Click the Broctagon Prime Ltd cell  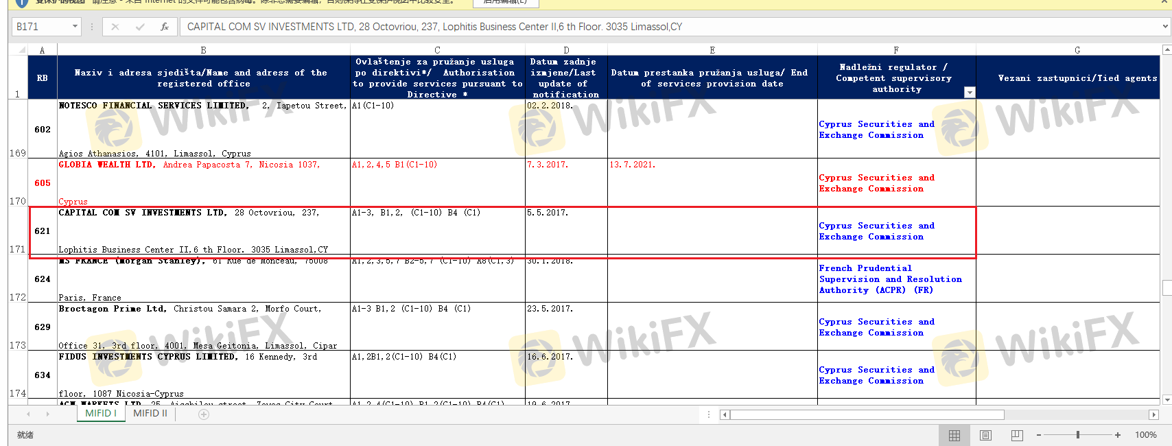pos(204,327)
